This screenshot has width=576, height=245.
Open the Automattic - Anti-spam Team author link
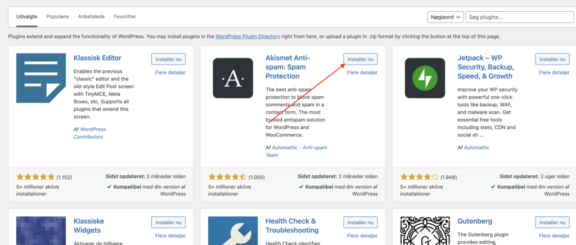[x=296, y=151]
